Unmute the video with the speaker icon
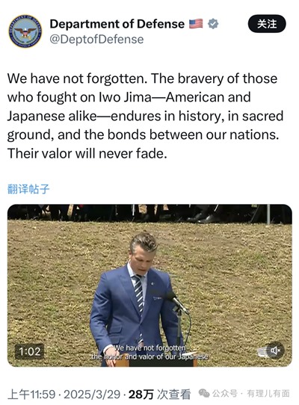Viewport: 299px width, 405px height. (x=275, y=350)
